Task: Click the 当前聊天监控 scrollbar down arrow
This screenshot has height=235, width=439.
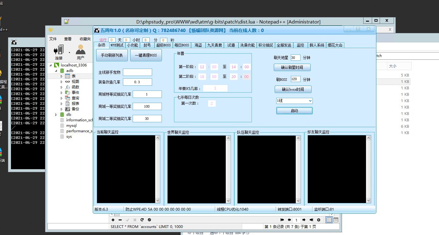Action: click(x=158, y=200)
